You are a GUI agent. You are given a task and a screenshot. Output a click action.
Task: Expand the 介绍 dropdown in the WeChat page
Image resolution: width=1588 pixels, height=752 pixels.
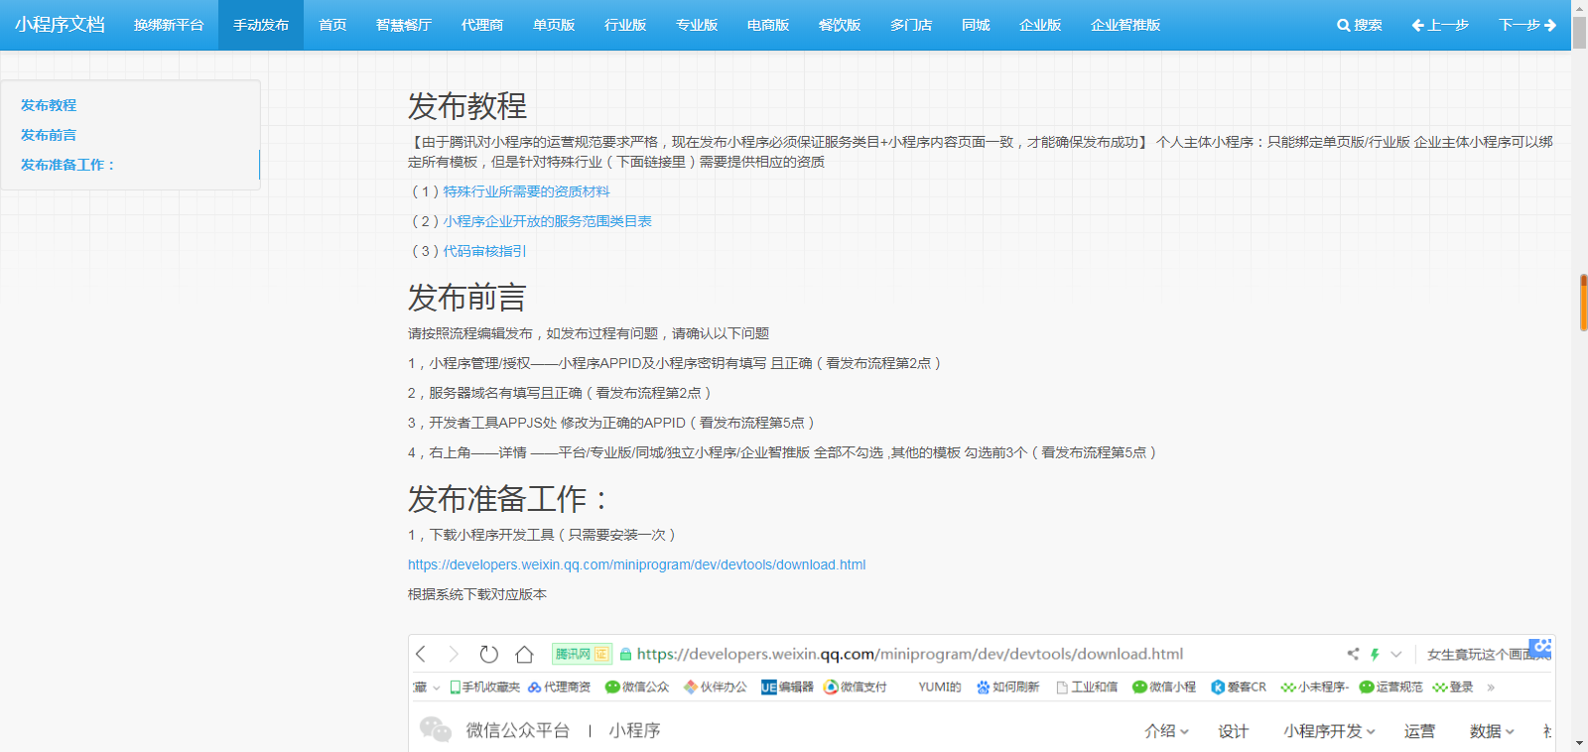pos(1166,731)
